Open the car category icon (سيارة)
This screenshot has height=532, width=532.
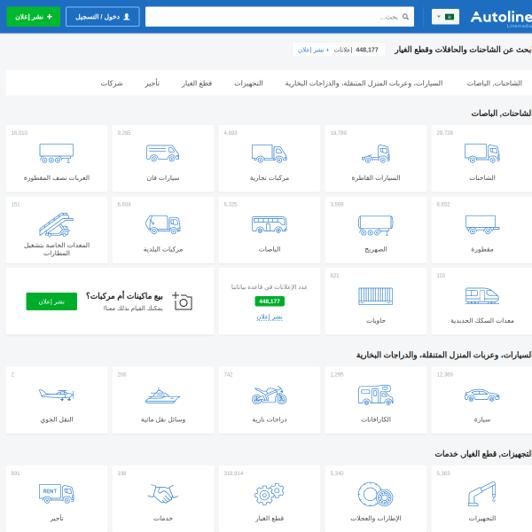481,395
